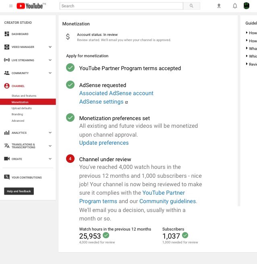Expand the second 'How' guideline item
Image resolution: width=257 pixels, height=264 pixels.
click(x=251, y=41)
